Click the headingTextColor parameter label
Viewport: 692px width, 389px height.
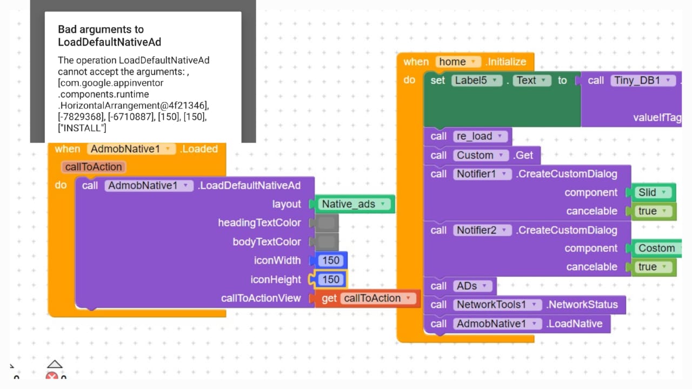[259, 223]
